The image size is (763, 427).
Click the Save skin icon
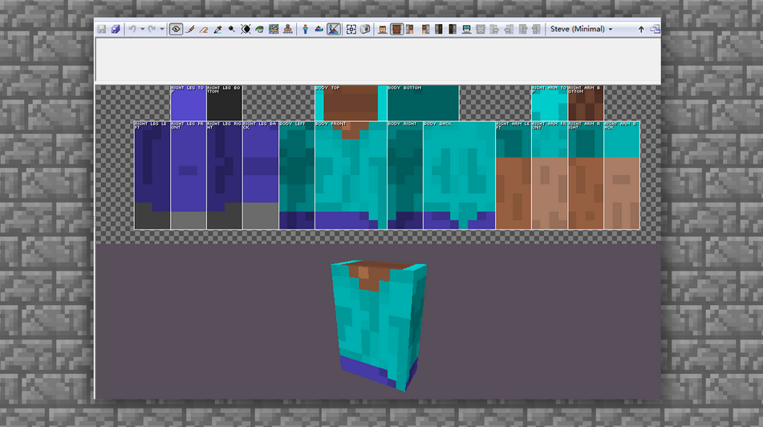(102, 29)
